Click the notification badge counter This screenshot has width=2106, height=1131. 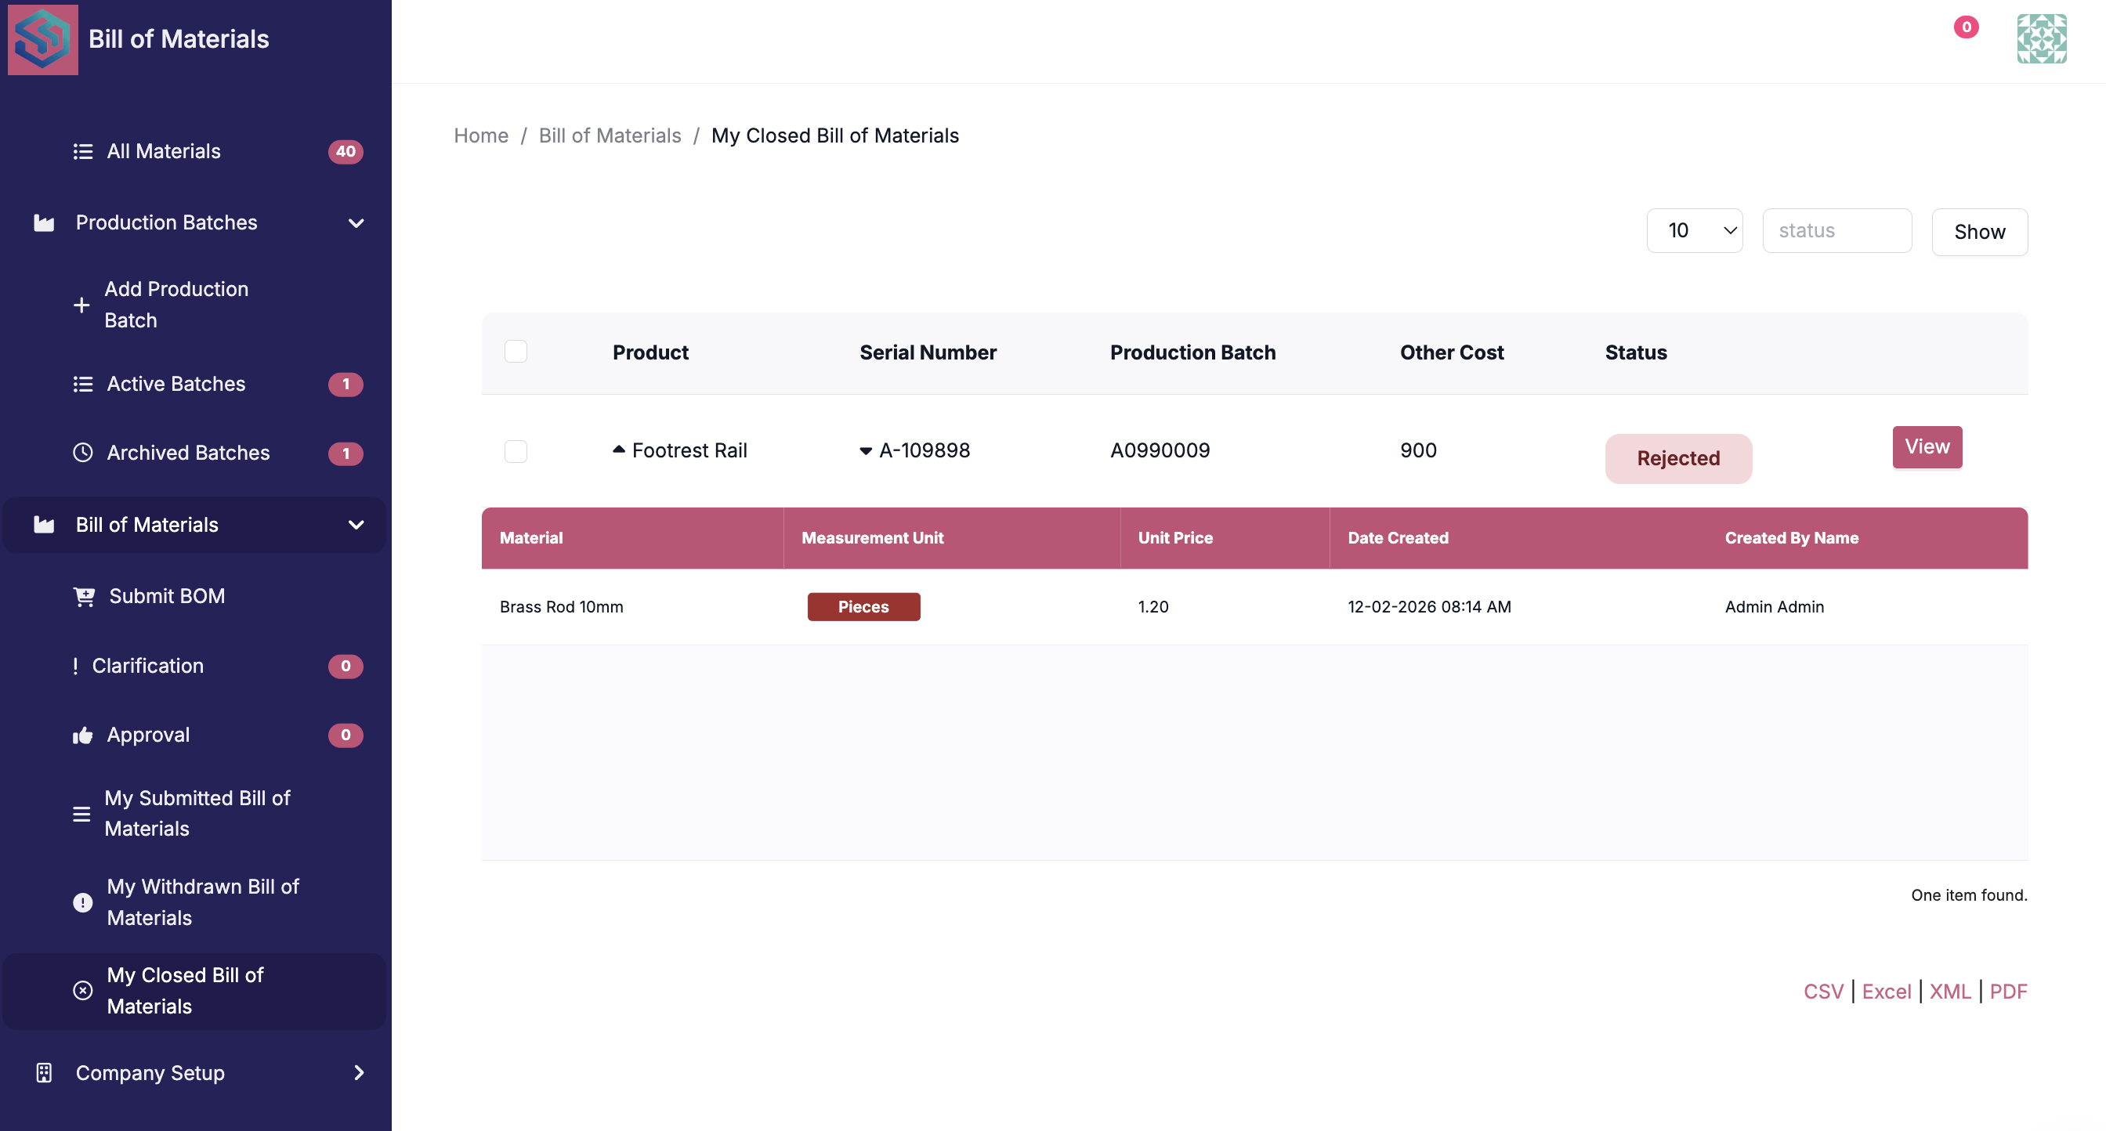pyautogui.click(x=1966, y=27)
